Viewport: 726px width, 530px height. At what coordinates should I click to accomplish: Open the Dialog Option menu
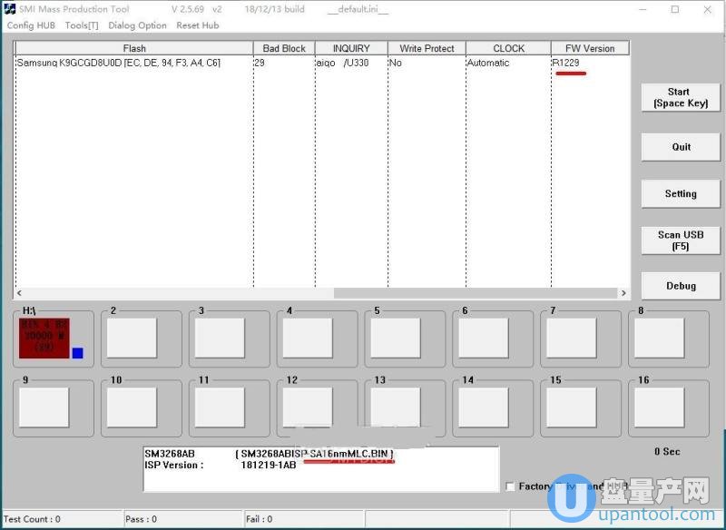coord(137,25)
